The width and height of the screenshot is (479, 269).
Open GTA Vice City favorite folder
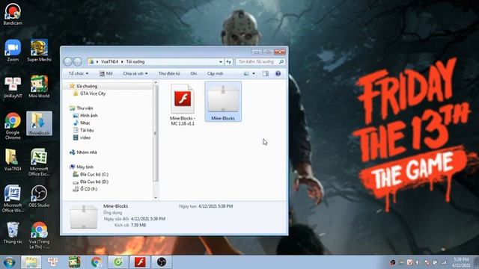tap(93, 93)
